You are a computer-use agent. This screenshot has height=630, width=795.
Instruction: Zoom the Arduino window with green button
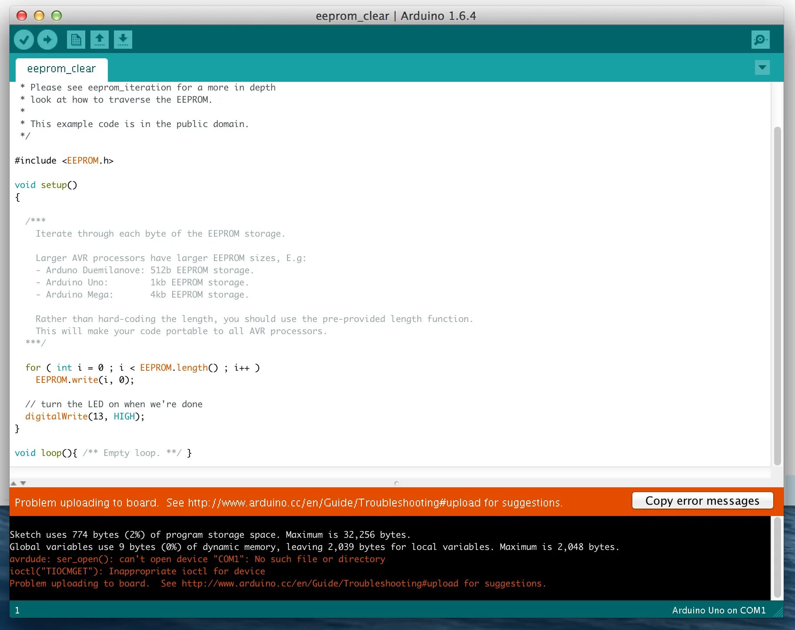57,16
